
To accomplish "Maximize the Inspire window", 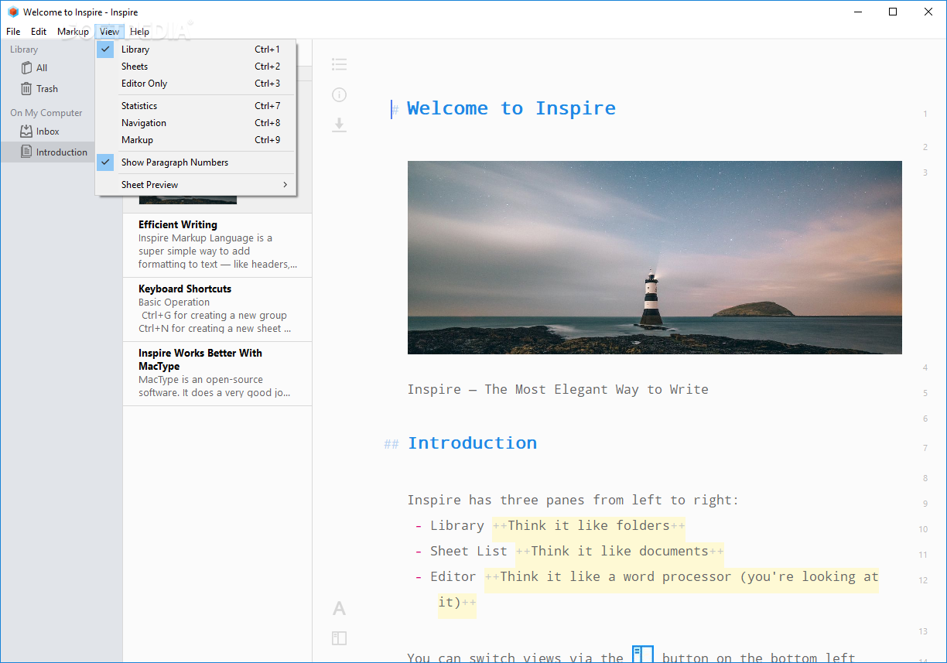I will [x=893, y=12].
